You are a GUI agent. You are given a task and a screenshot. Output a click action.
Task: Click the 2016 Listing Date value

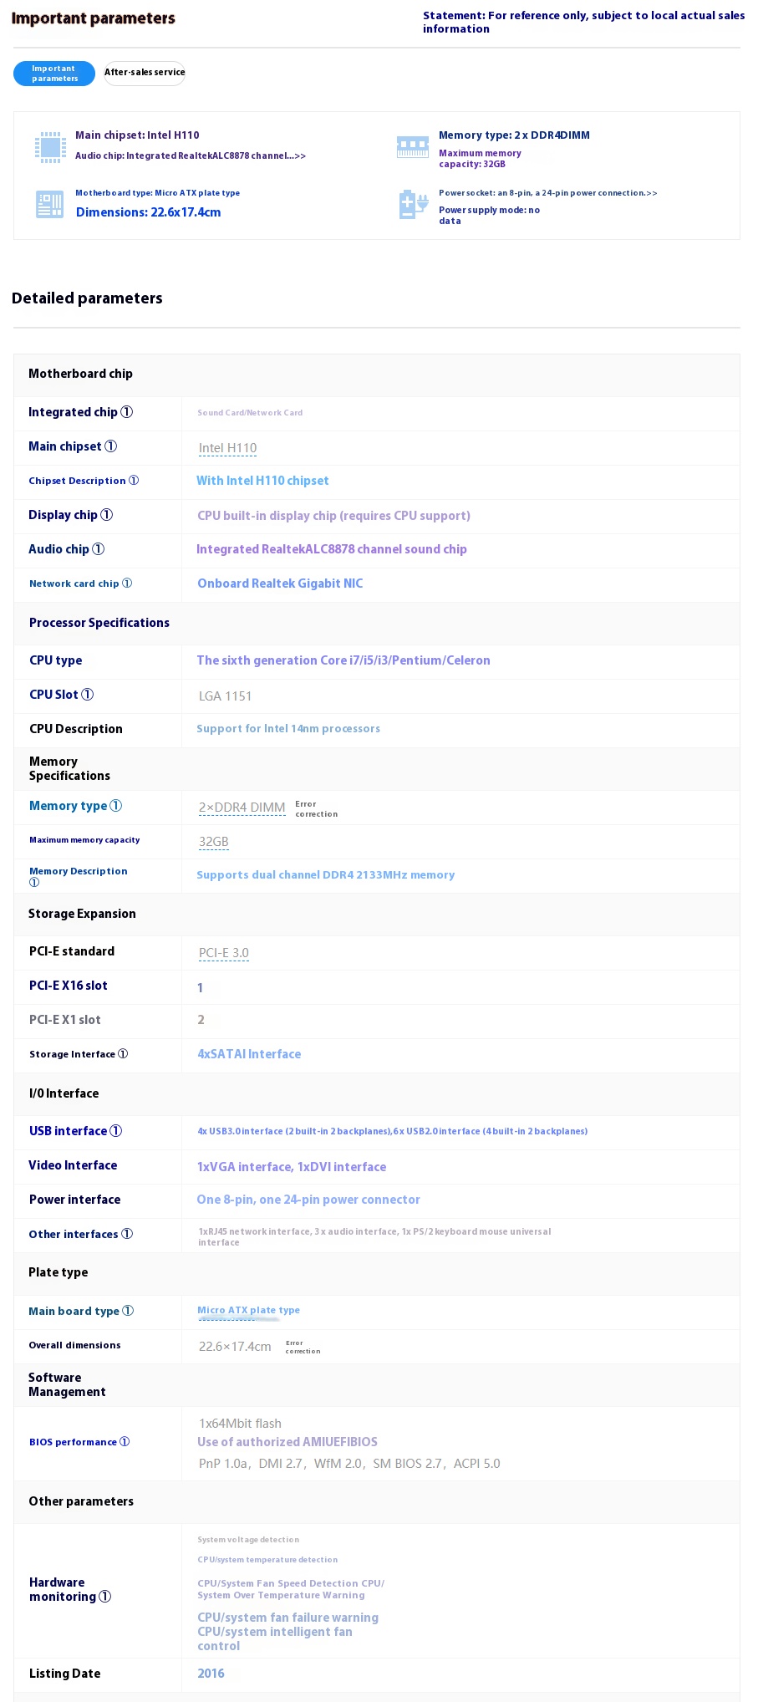[211, 1674]
